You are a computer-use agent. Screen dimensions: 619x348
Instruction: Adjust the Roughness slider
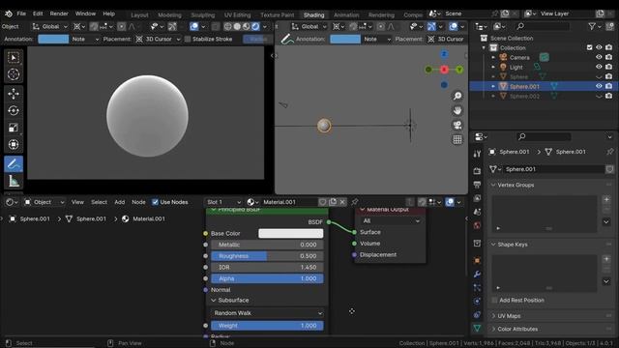click(267, 256)
